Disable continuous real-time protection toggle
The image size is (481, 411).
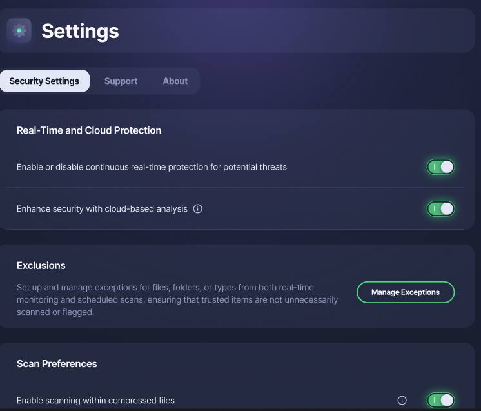pyautogui.click(x=440, y=167)
